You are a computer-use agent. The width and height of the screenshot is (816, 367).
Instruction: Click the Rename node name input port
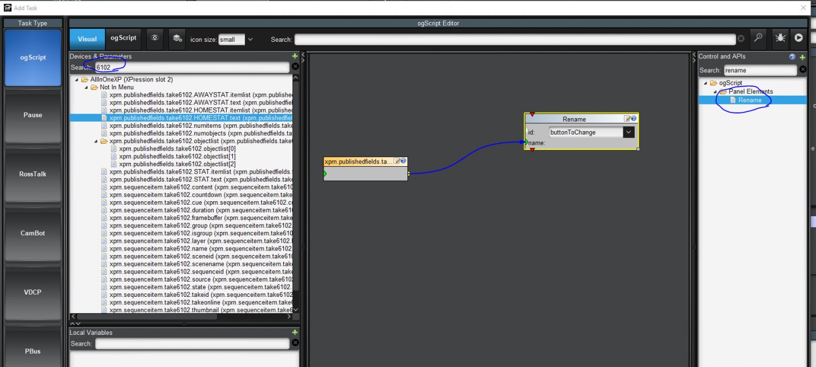point(526,143)
